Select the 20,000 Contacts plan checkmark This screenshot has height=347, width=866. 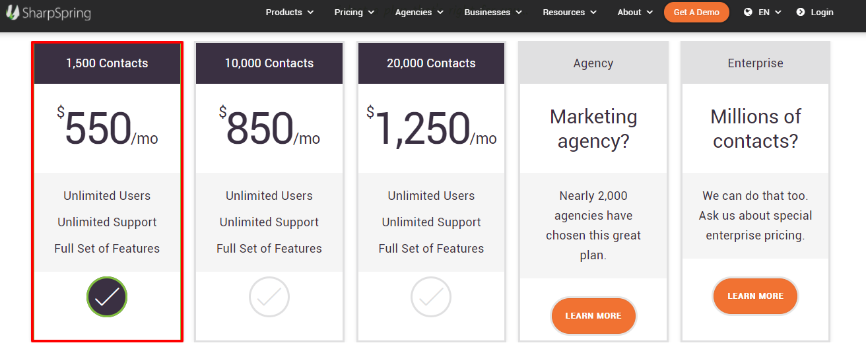[x=431, y=297]
